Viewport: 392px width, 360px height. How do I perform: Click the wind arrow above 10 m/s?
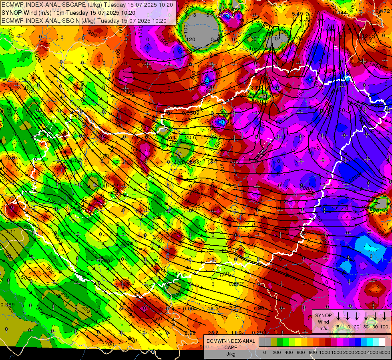tap(347, 316)
